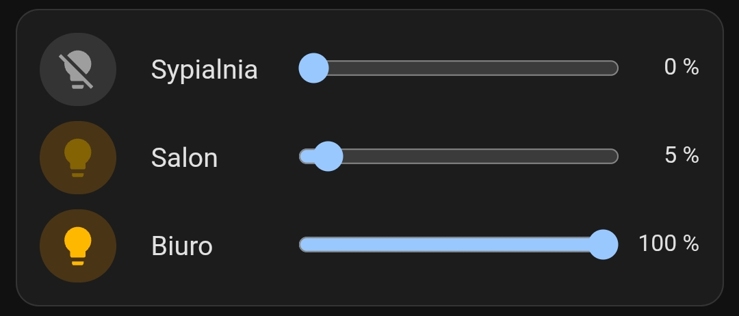Click the Sypialnia 0 % value
This screenshot has width=739, height=316.
point(681,67)
